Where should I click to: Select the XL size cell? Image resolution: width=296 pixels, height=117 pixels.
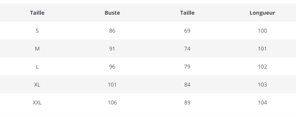(37, 85)
